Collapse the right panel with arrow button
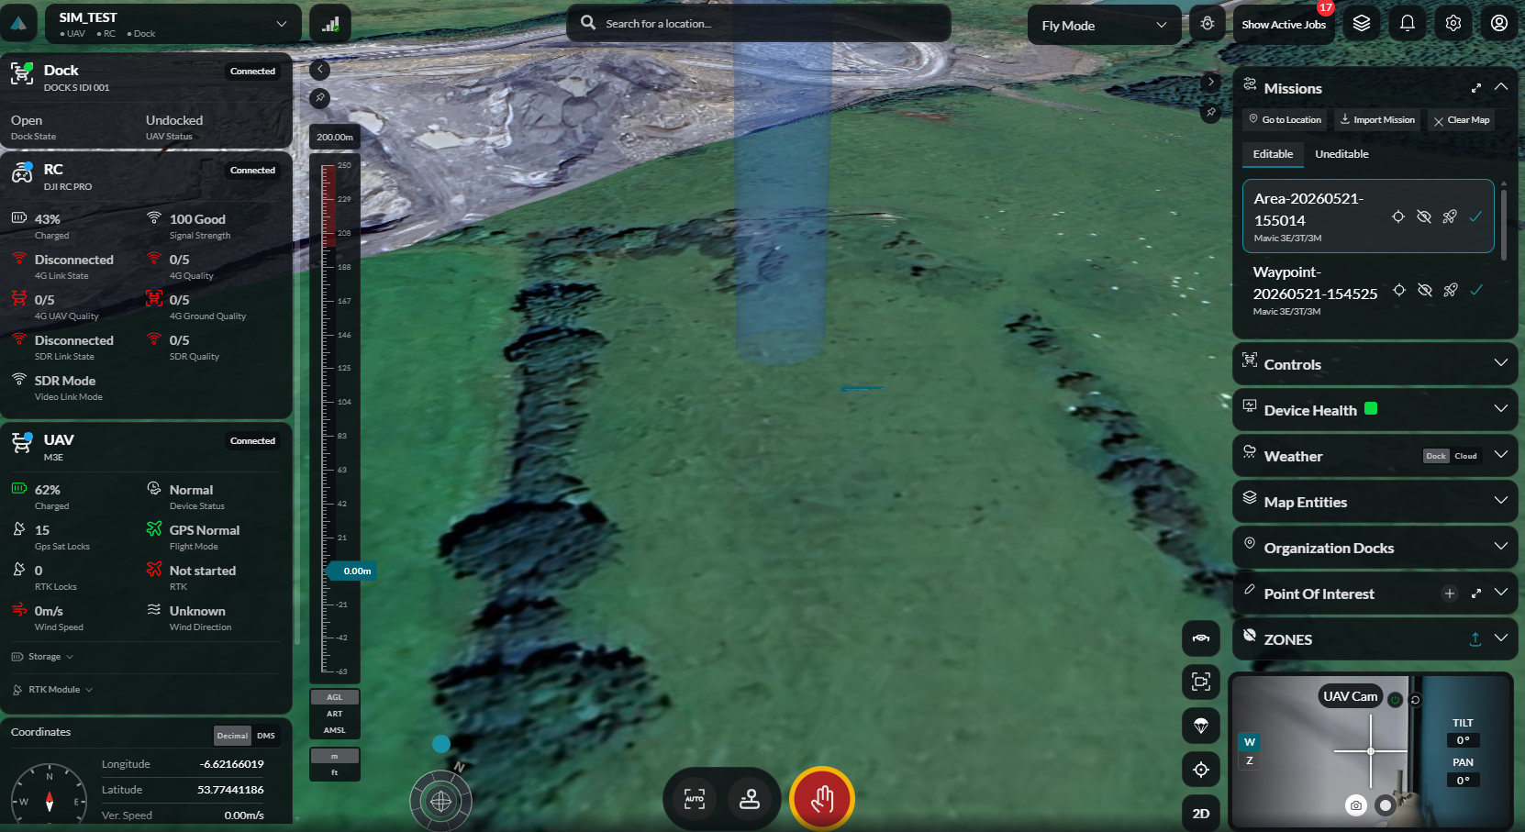This screenshot has height=832, width=1525. [x=1211, y=82]
